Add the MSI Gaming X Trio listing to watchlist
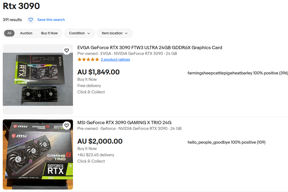 tap(67, 126)
